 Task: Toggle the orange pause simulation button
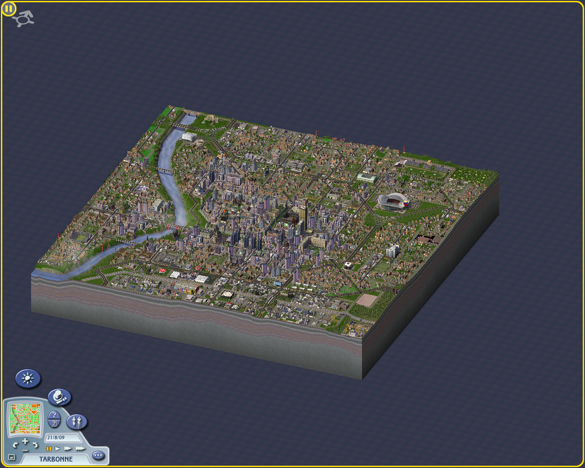[49, 449]
